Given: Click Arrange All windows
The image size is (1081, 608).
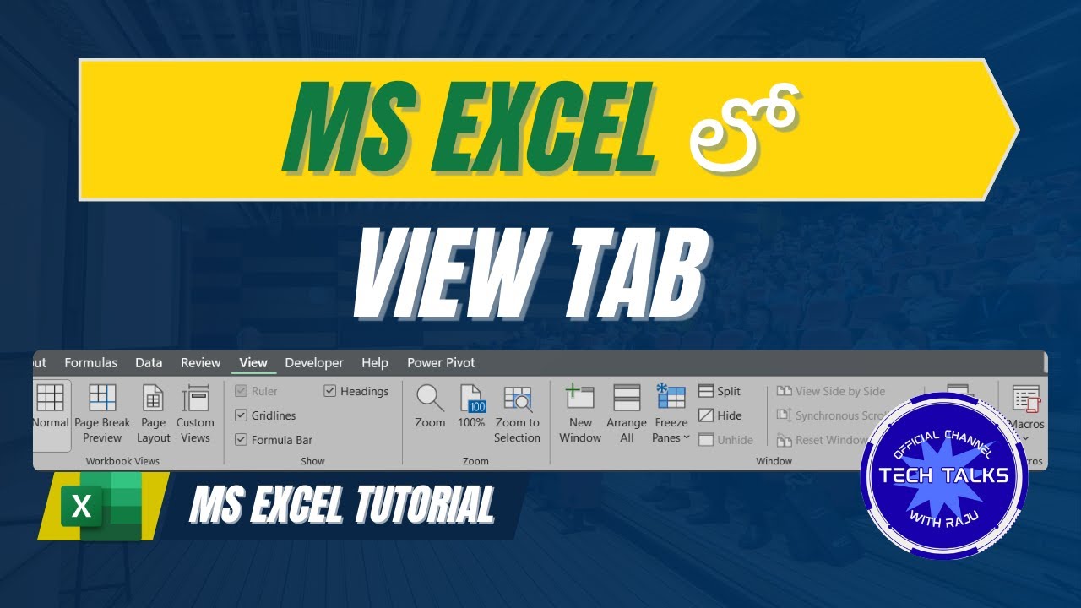Looking at the screenshot, I should (627, 414).
